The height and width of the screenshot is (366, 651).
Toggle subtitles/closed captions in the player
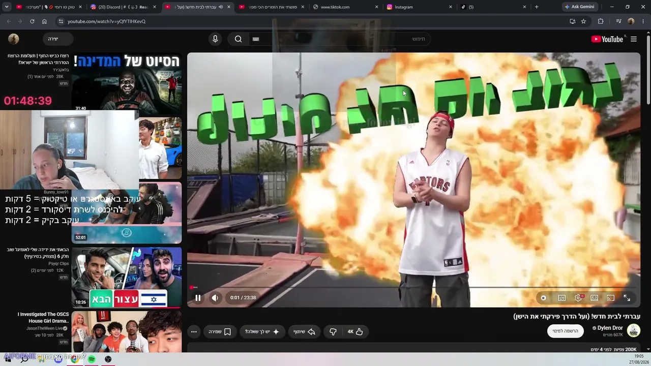561,298
